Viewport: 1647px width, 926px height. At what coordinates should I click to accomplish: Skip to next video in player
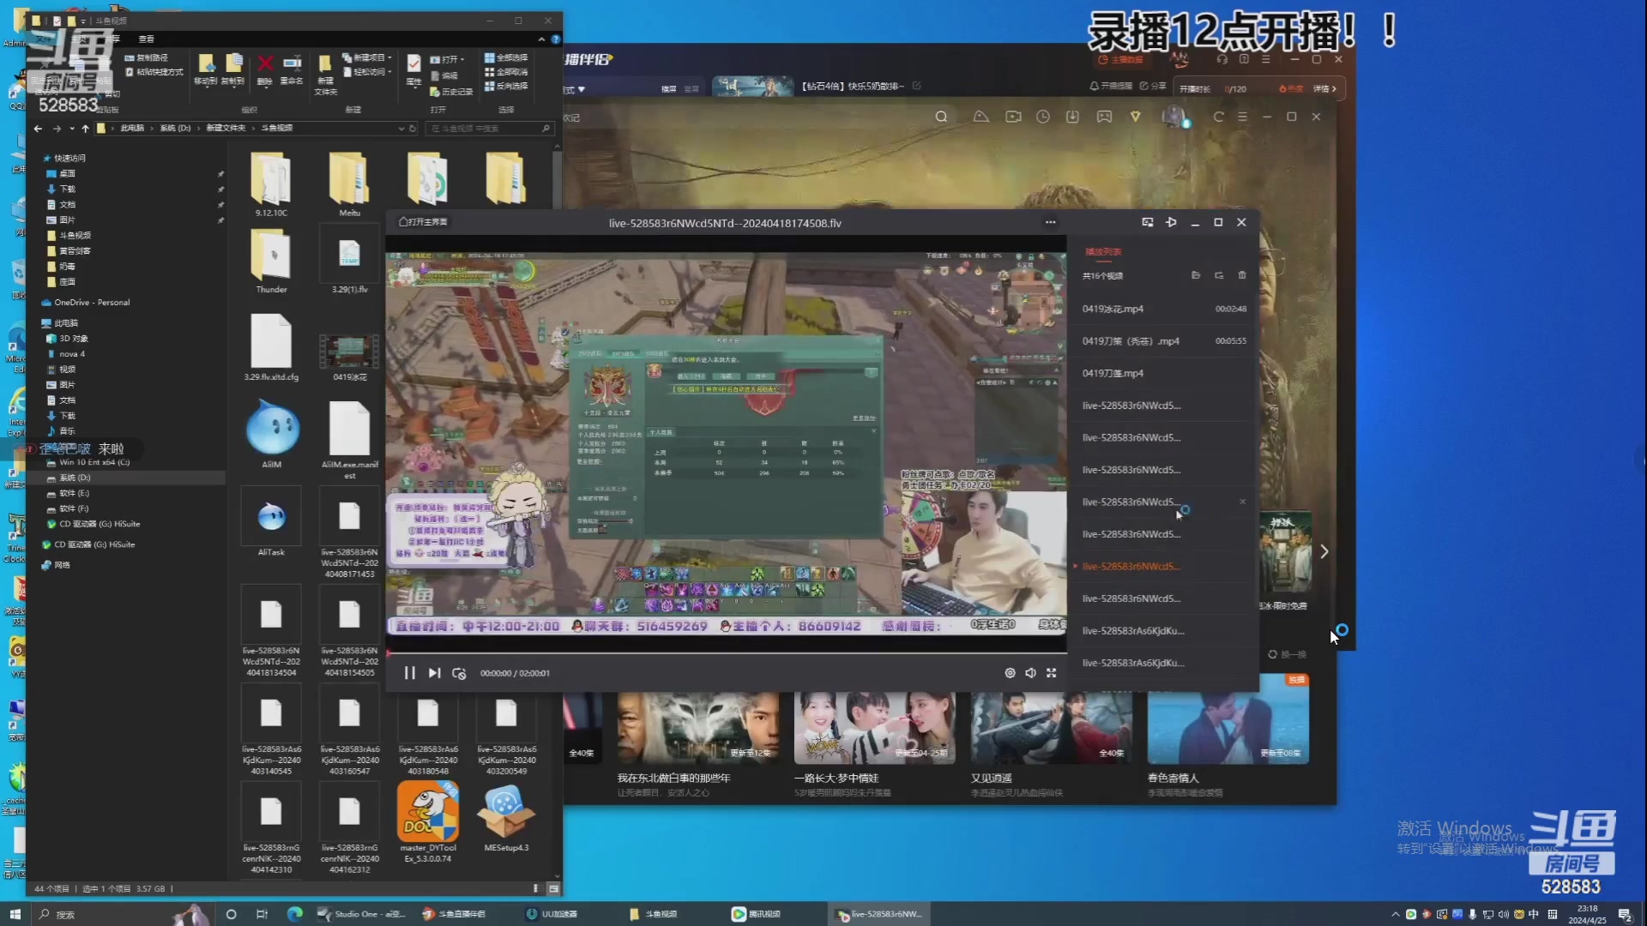coord(434,673)
